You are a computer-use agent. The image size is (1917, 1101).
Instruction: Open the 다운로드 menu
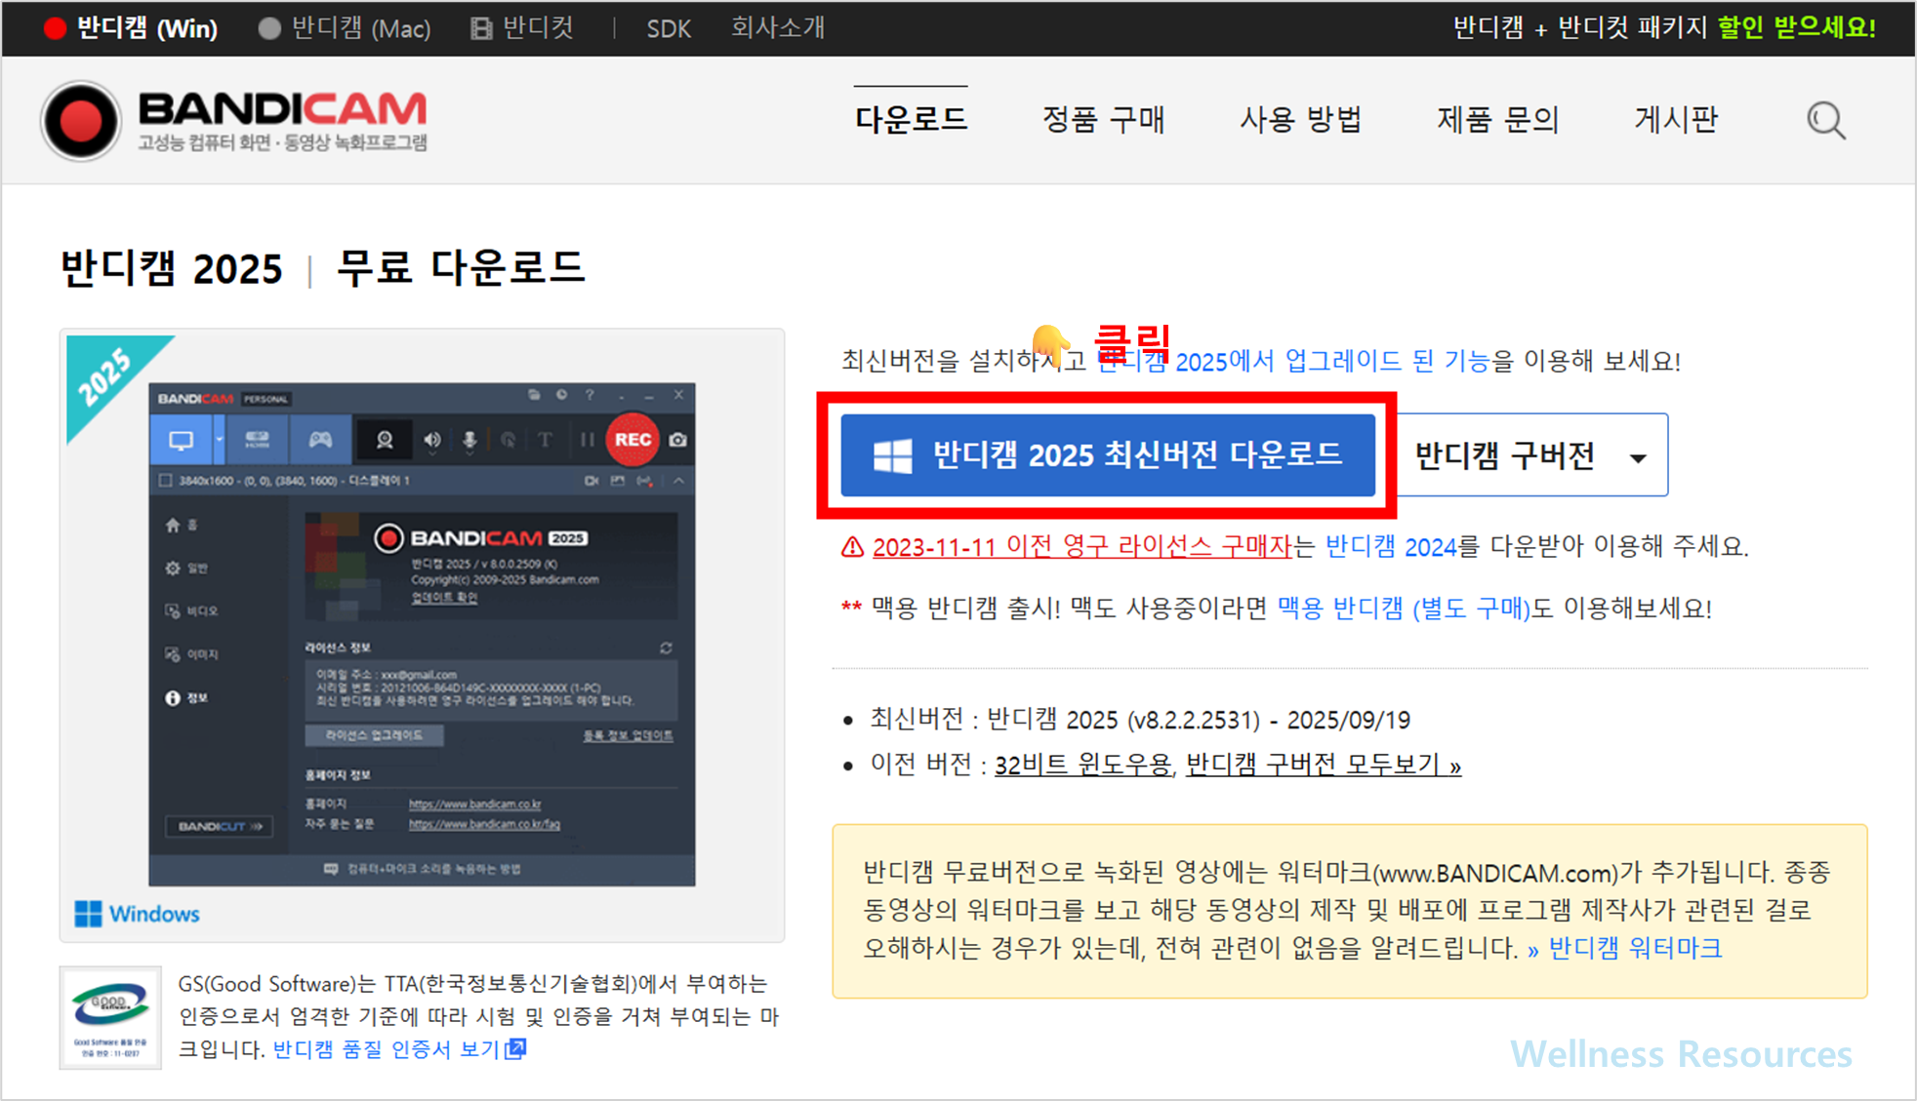911,120
